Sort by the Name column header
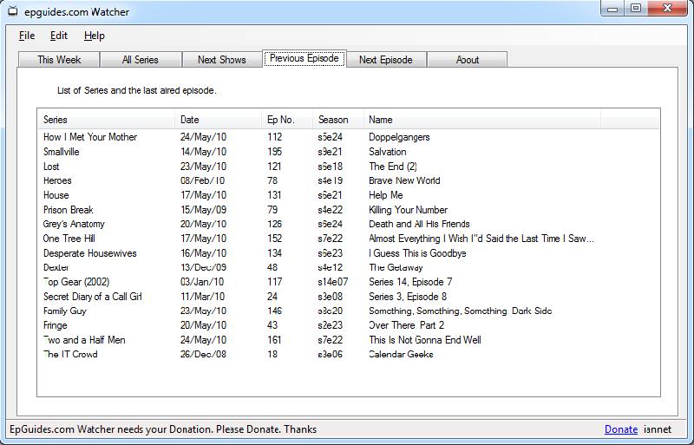Viewport: 694px width, 445px height. point(482,120)
